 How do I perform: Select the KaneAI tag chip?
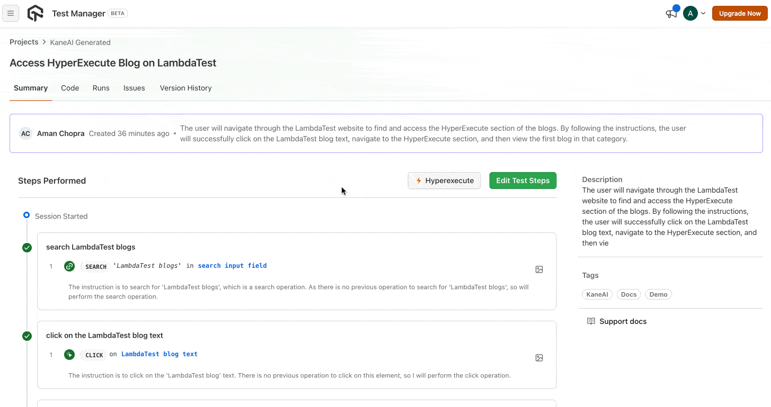pyautogui.click(x=597, y=294)
